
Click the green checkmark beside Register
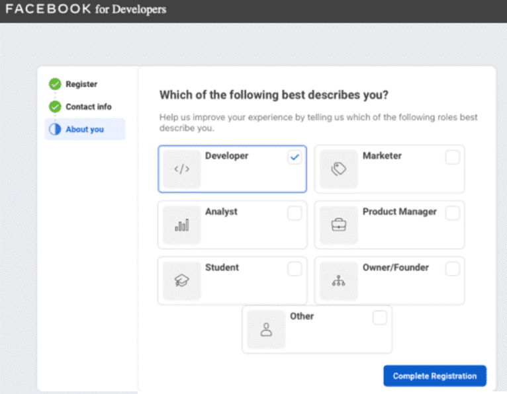click(55, 84)
